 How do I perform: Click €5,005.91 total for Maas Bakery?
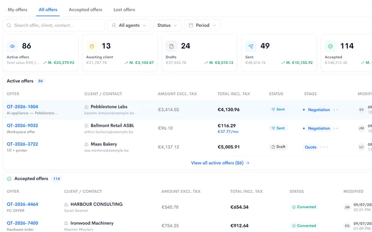(x=228, y=147)
